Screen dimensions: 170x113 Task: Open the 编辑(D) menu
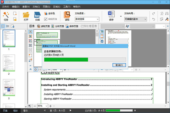tap(16, 7)
